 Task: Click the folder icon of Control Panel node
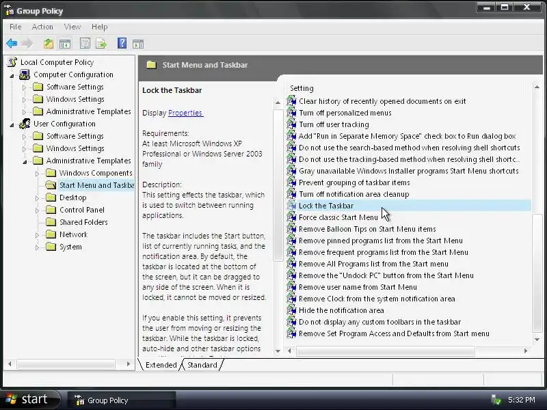(51, 210)
